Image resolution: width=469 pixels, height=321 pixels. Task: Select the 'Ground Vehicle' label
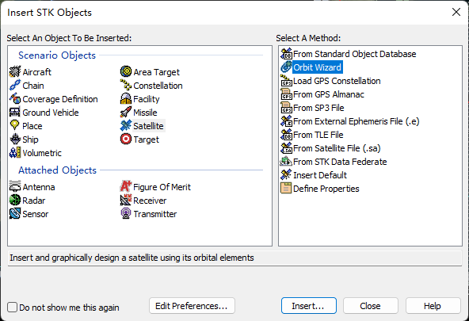(51, 113)
